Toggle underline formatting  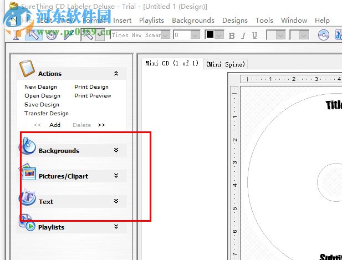(x=254, y=35)
